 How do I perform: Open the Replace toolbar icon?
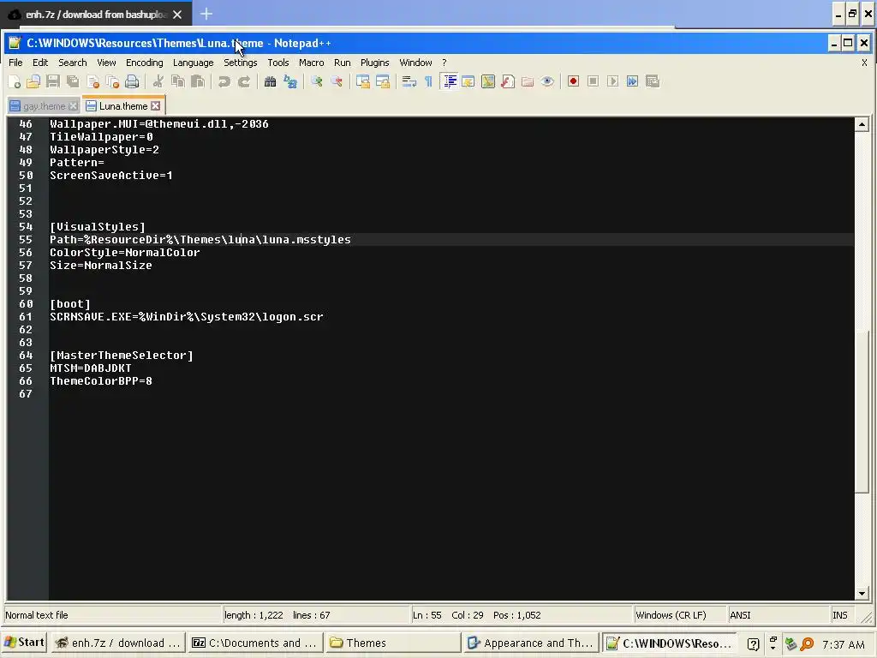click(x=289, y=81)
